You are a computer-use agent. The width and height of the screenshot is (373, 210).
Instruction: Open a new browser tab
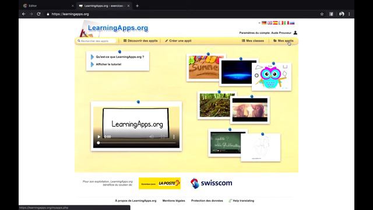(138, 6)
